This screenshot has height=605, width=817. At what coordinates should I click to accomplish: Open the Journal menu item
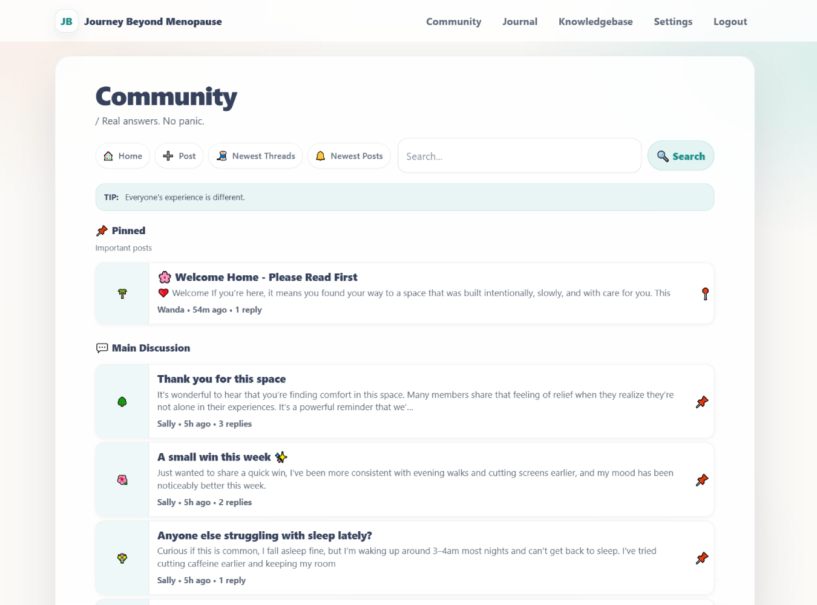(519, 22)
